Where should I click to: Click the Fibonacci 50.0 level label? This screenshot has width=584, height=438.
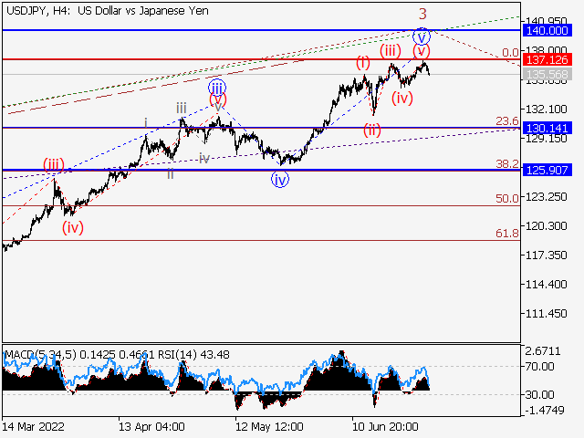click(x=507, y=199)
